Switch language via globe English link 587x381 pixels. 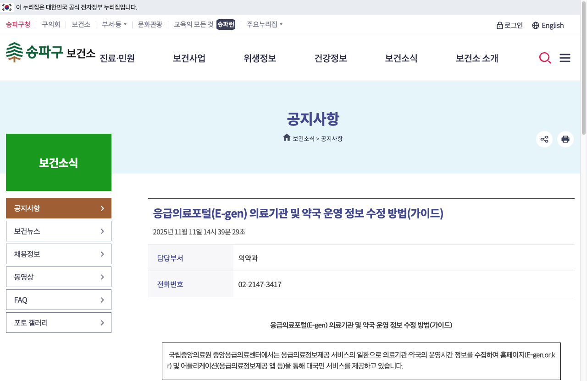[x=548, y=25]
